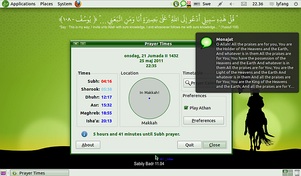Click the Isha'a time 20:13

pyautogui.click(x=106, y=121)
